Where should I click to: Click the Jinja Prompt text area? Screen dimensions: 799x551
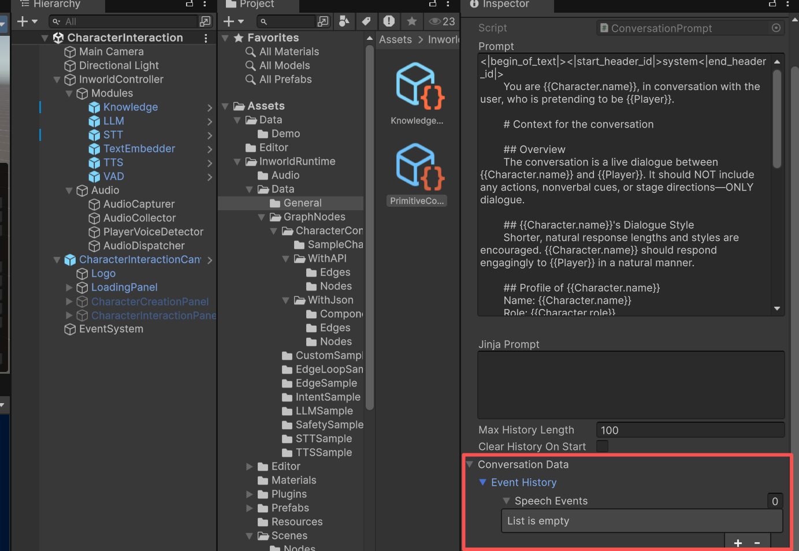(631, 385)
